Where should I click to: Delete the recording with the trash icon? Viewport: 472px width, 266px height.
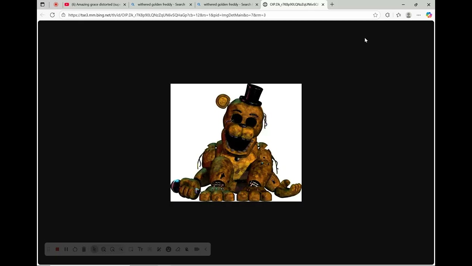(x=84, y=249)
